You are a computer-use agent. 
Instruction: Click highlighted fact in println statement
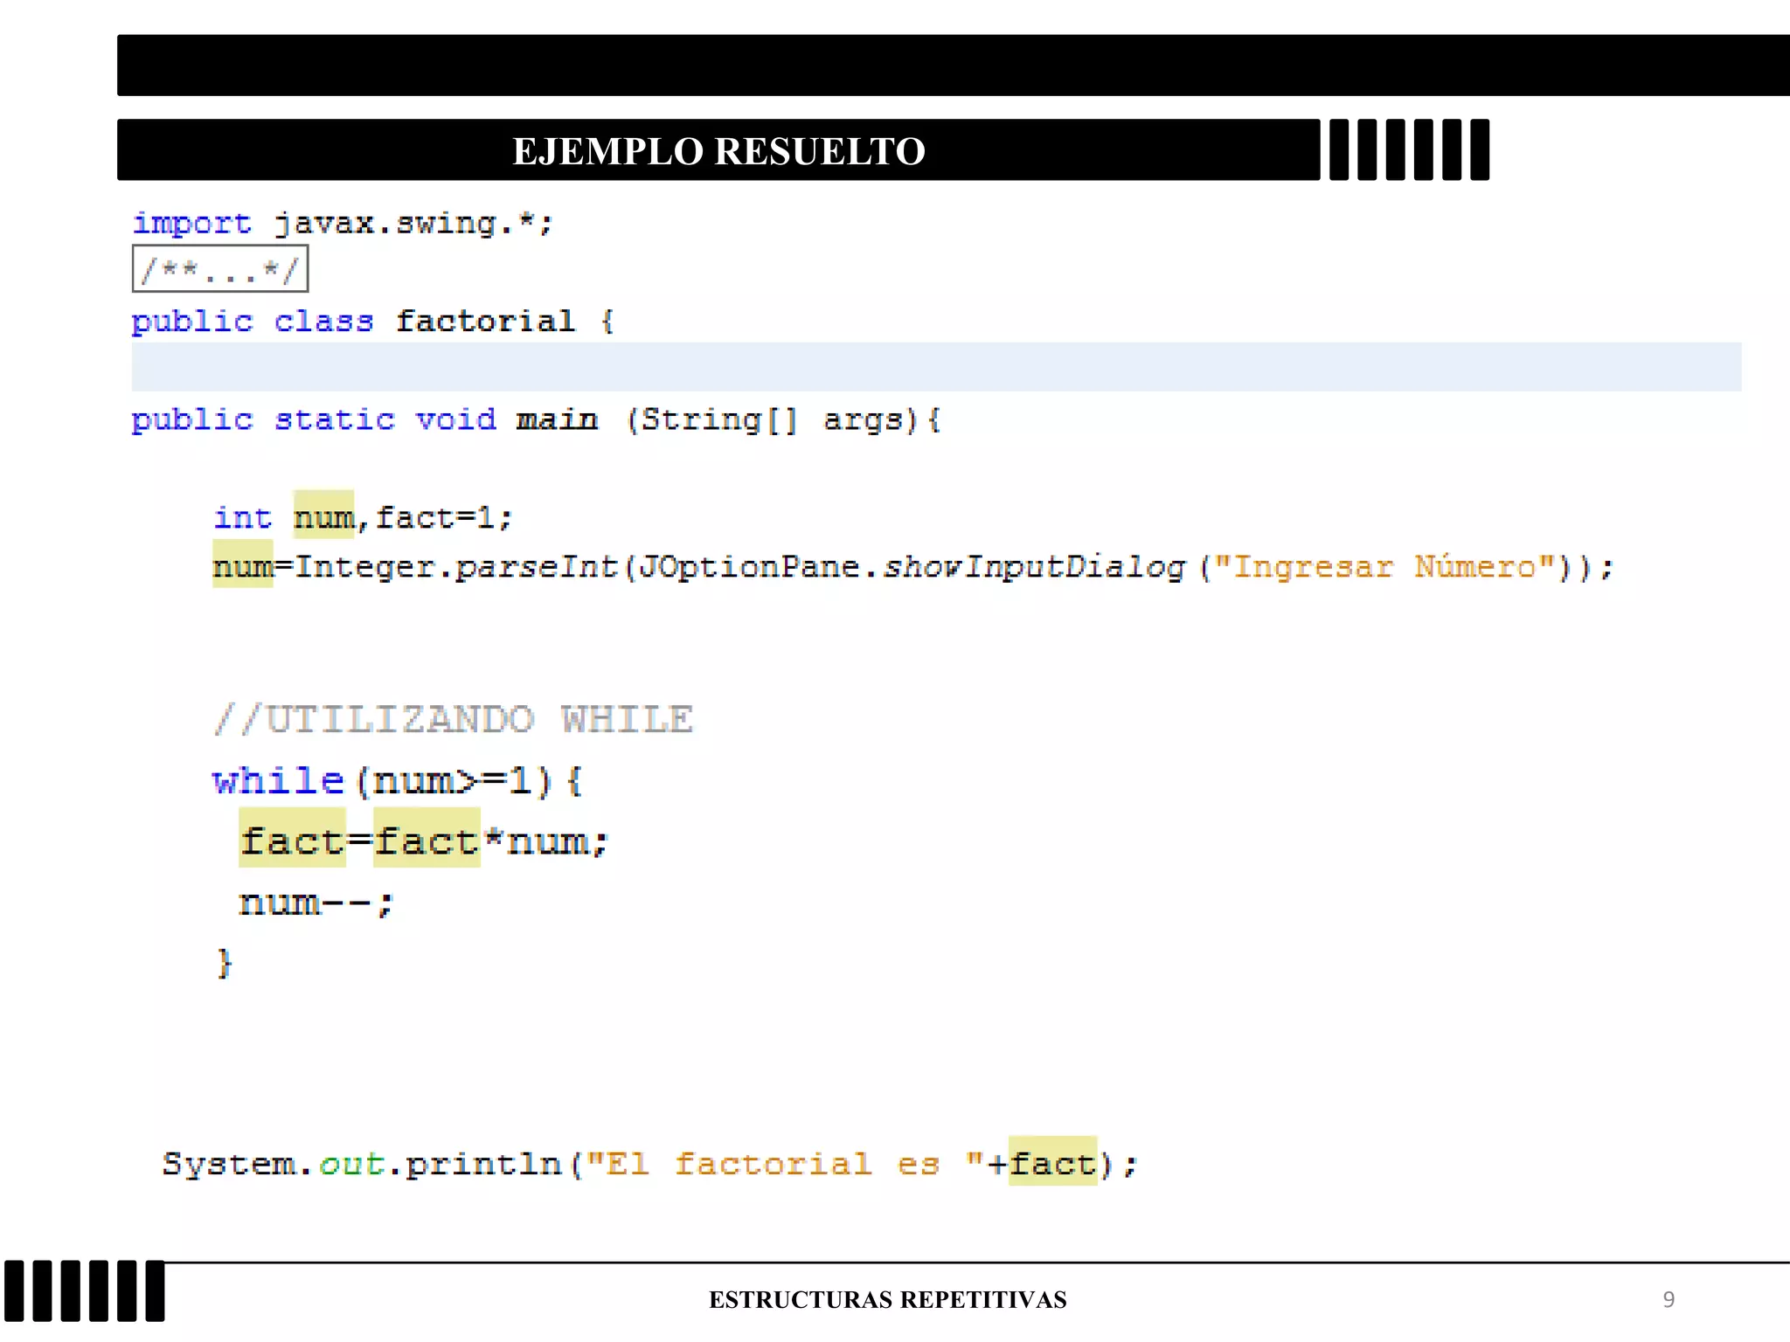1052,1164
